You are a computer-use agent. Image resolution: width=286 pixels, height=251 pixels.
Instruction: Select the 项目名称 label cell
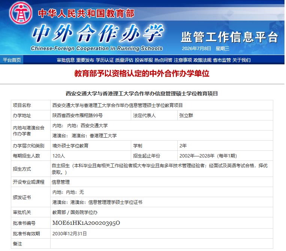tap(31, 105)
